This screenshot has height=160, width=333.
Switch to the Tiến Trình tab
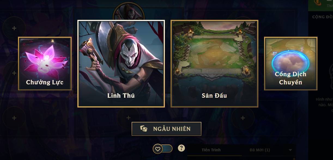pos(211,150)
